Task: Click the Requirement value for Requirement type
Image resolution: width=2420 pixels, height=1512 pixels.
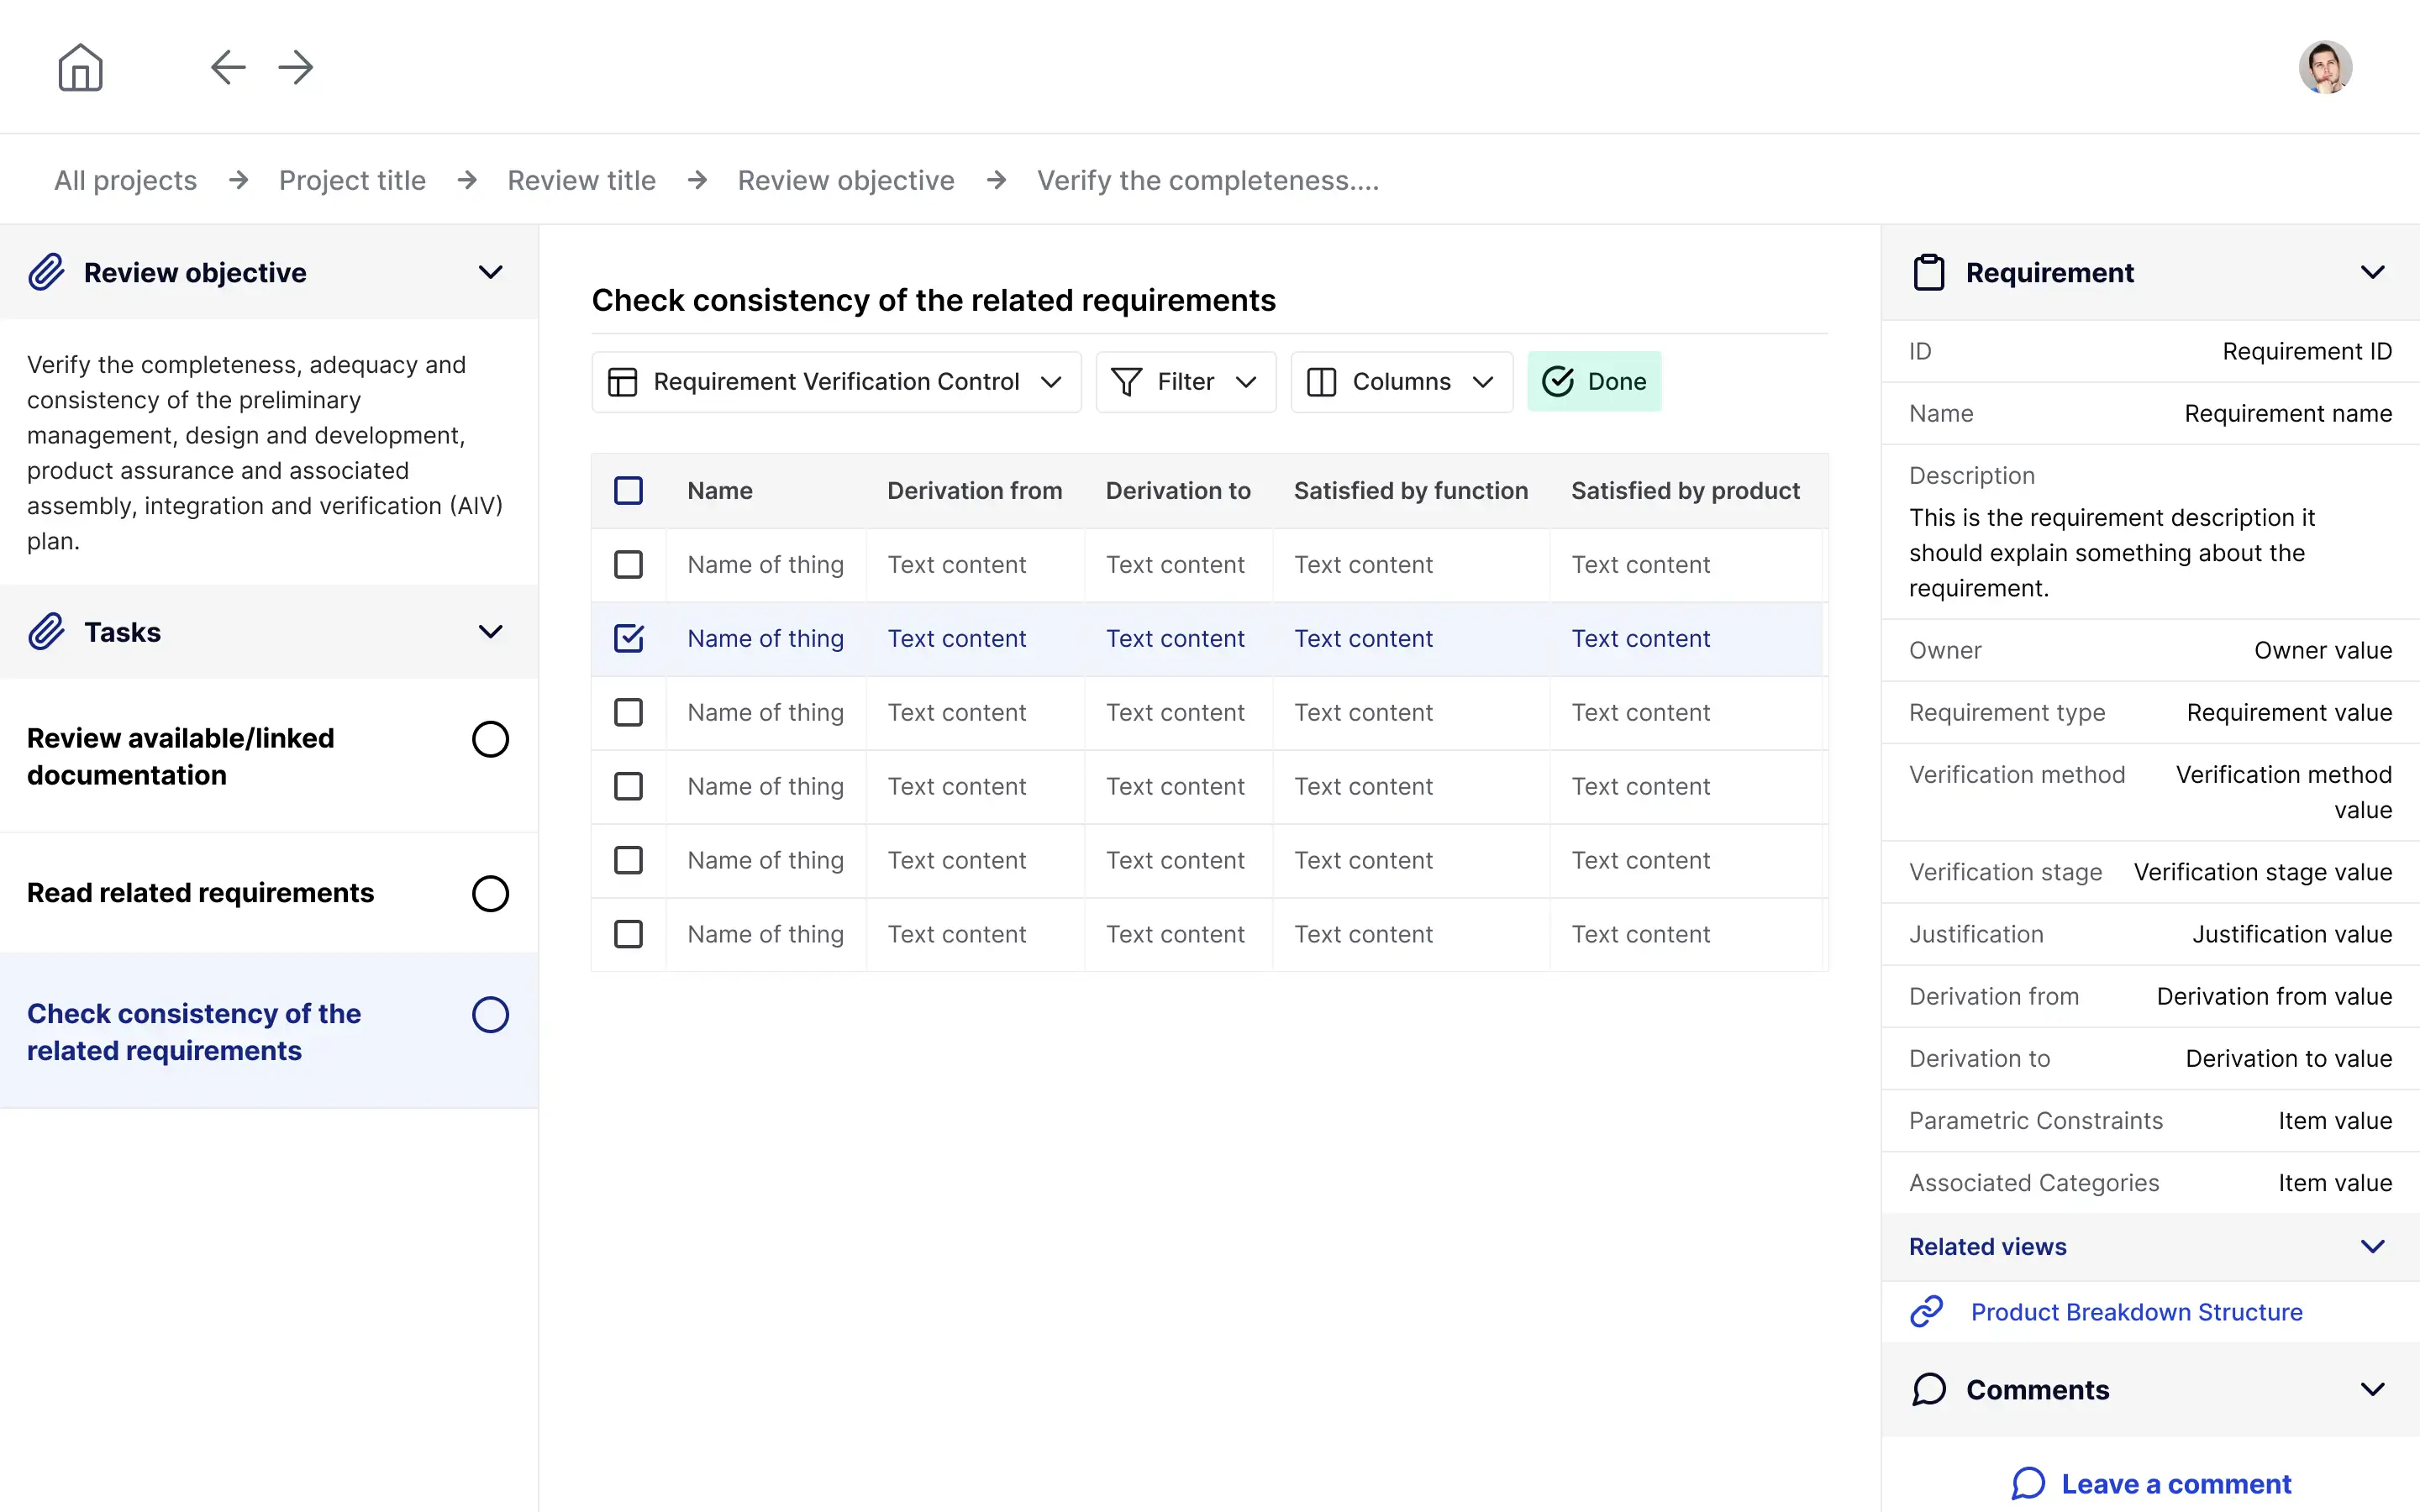Action: tap(2289, 712)
